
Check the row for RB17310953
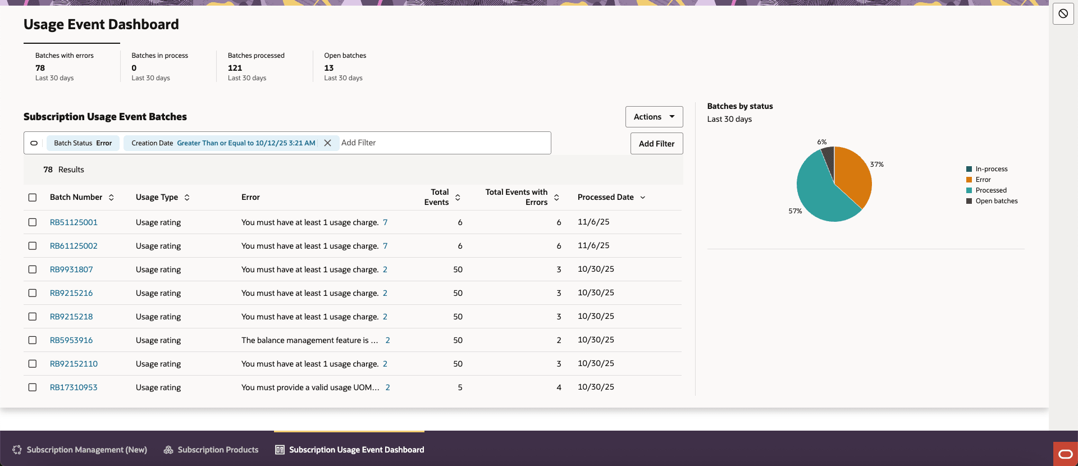click(x=33, y=387)
